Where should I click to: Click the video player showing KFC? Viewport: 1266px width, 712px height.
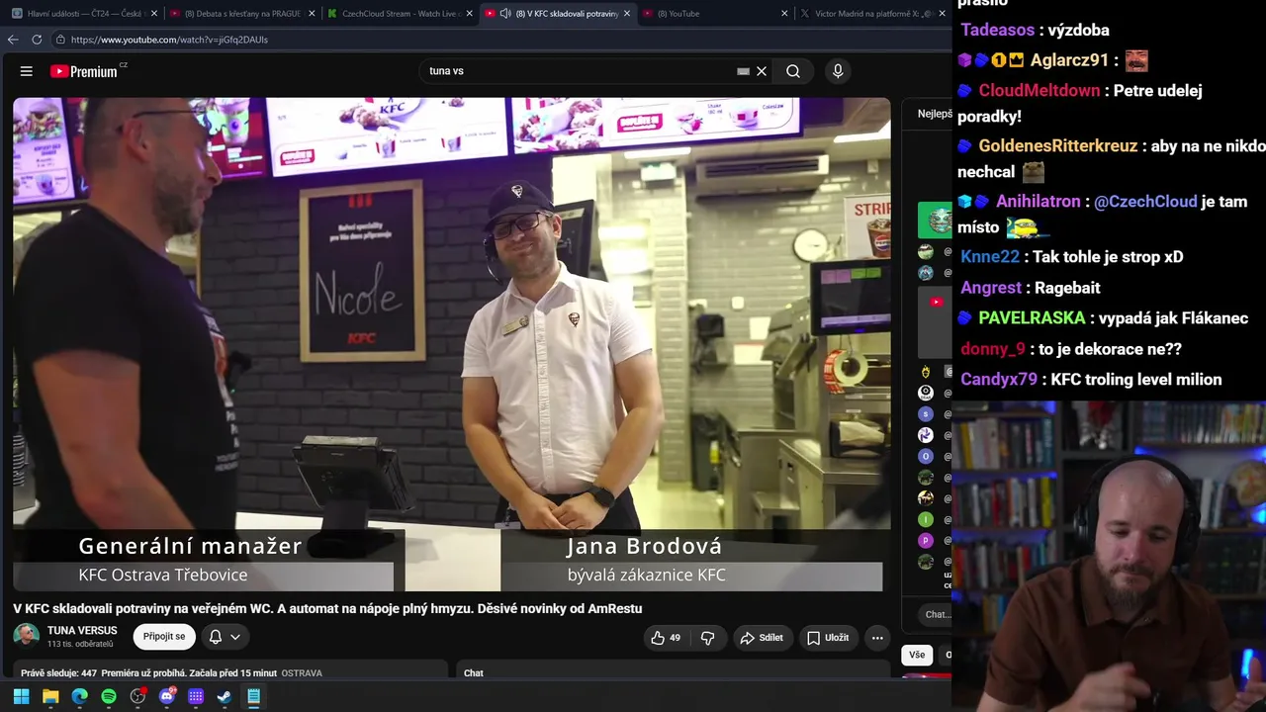coord(452,344)
